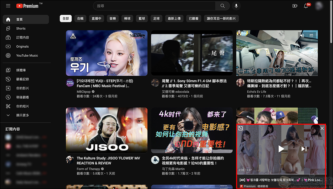The height and width of the screenshot is (189, 333).
Task: Close the miniplayer
Action: (x=322, y=128)
